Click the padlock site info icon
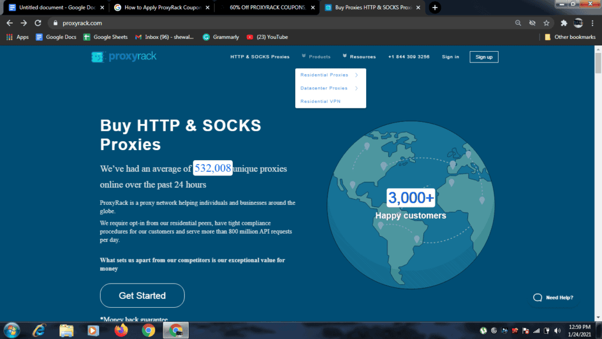The height and width of the screenshot is (339, 602). pos(55,23)
